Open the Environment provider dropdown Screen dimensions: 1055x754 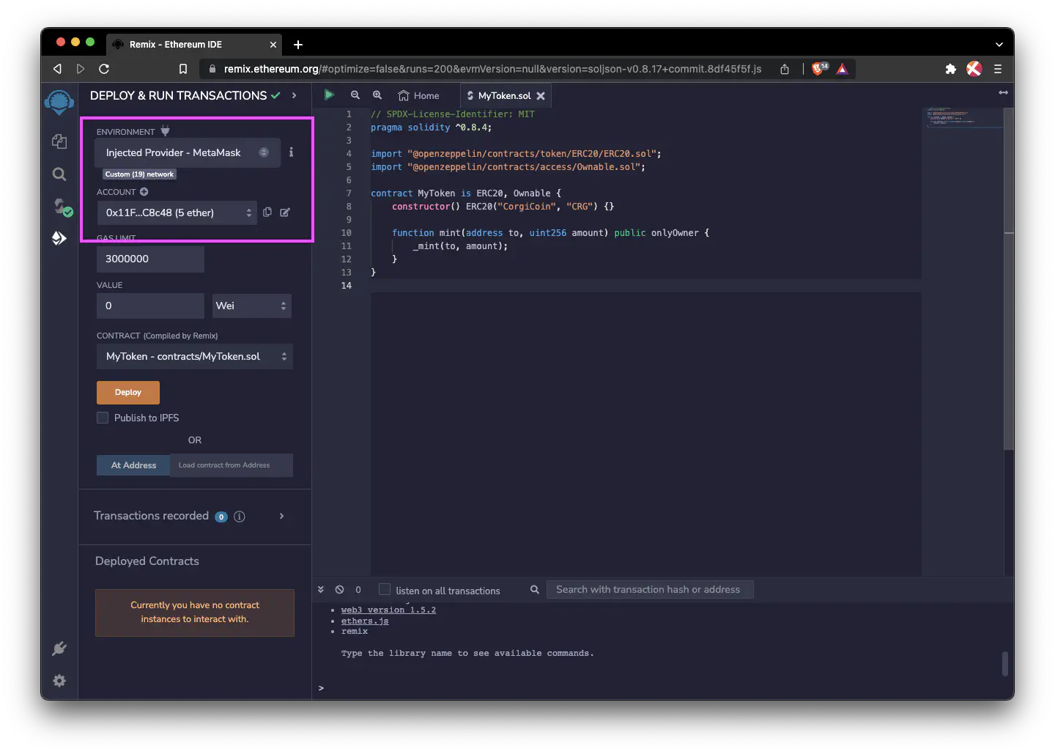point(188,152)
